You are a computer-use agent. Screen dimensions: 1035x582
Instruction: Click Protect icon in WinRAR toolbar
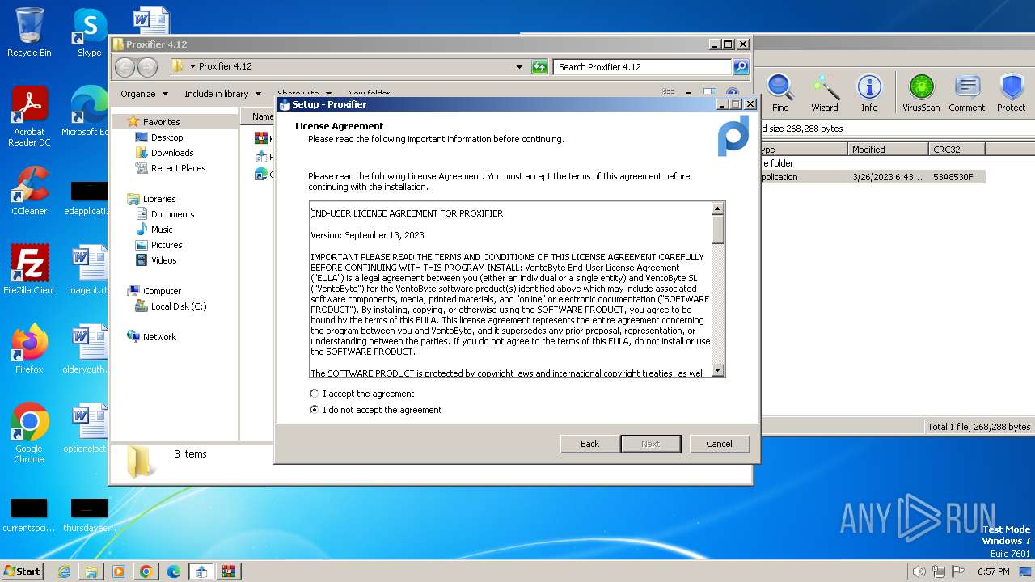pyautogui.click(x=1011, y=93)
